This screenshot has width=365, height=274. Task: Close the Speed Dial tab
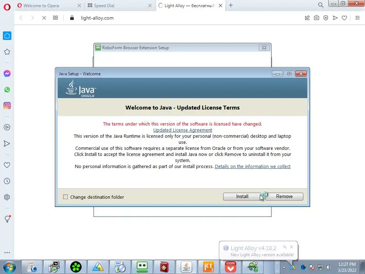point(150,6)
